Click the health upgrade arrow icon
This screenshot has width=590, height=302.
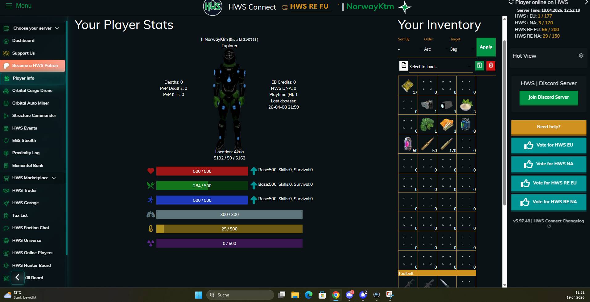coord(254,171)
